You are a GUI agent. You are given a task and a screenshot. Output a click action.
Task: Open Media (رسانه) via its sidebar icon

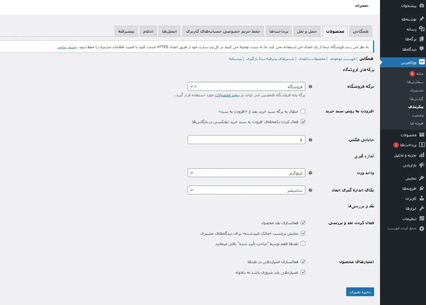[x=421, y=29]
